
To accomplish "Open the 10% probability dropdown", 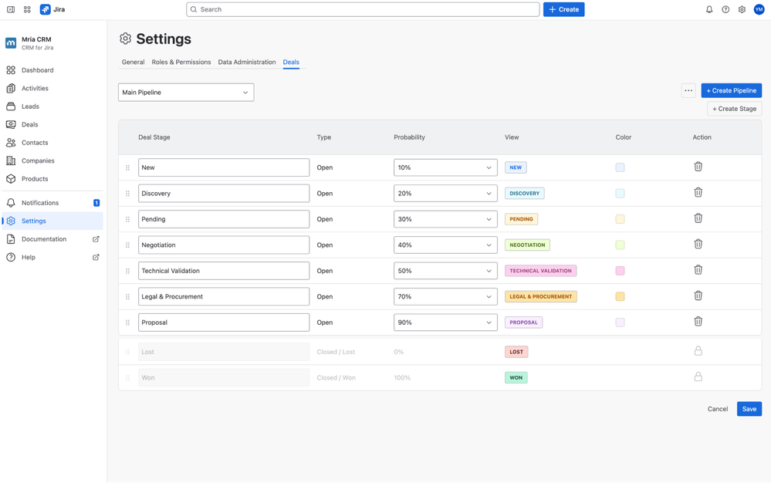I will pos(445,167).
